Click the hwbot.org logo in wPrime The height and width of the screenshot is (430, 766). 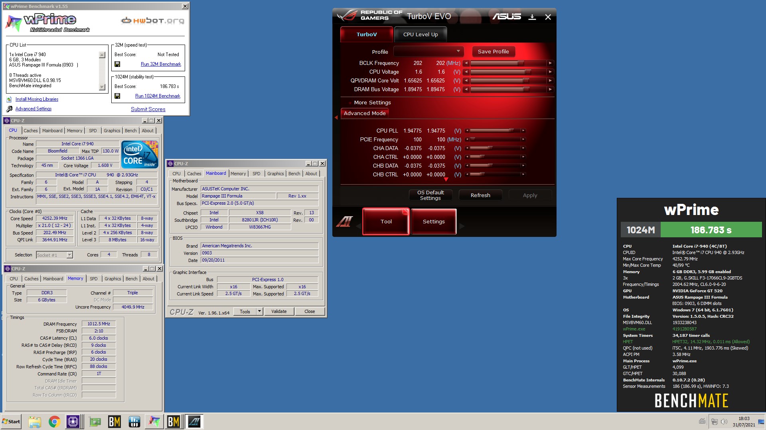point(153,21)
